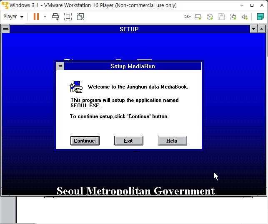Open Help in the Setup MediaRun dialog
Screen dimensions: 268x224
(172, 141)
